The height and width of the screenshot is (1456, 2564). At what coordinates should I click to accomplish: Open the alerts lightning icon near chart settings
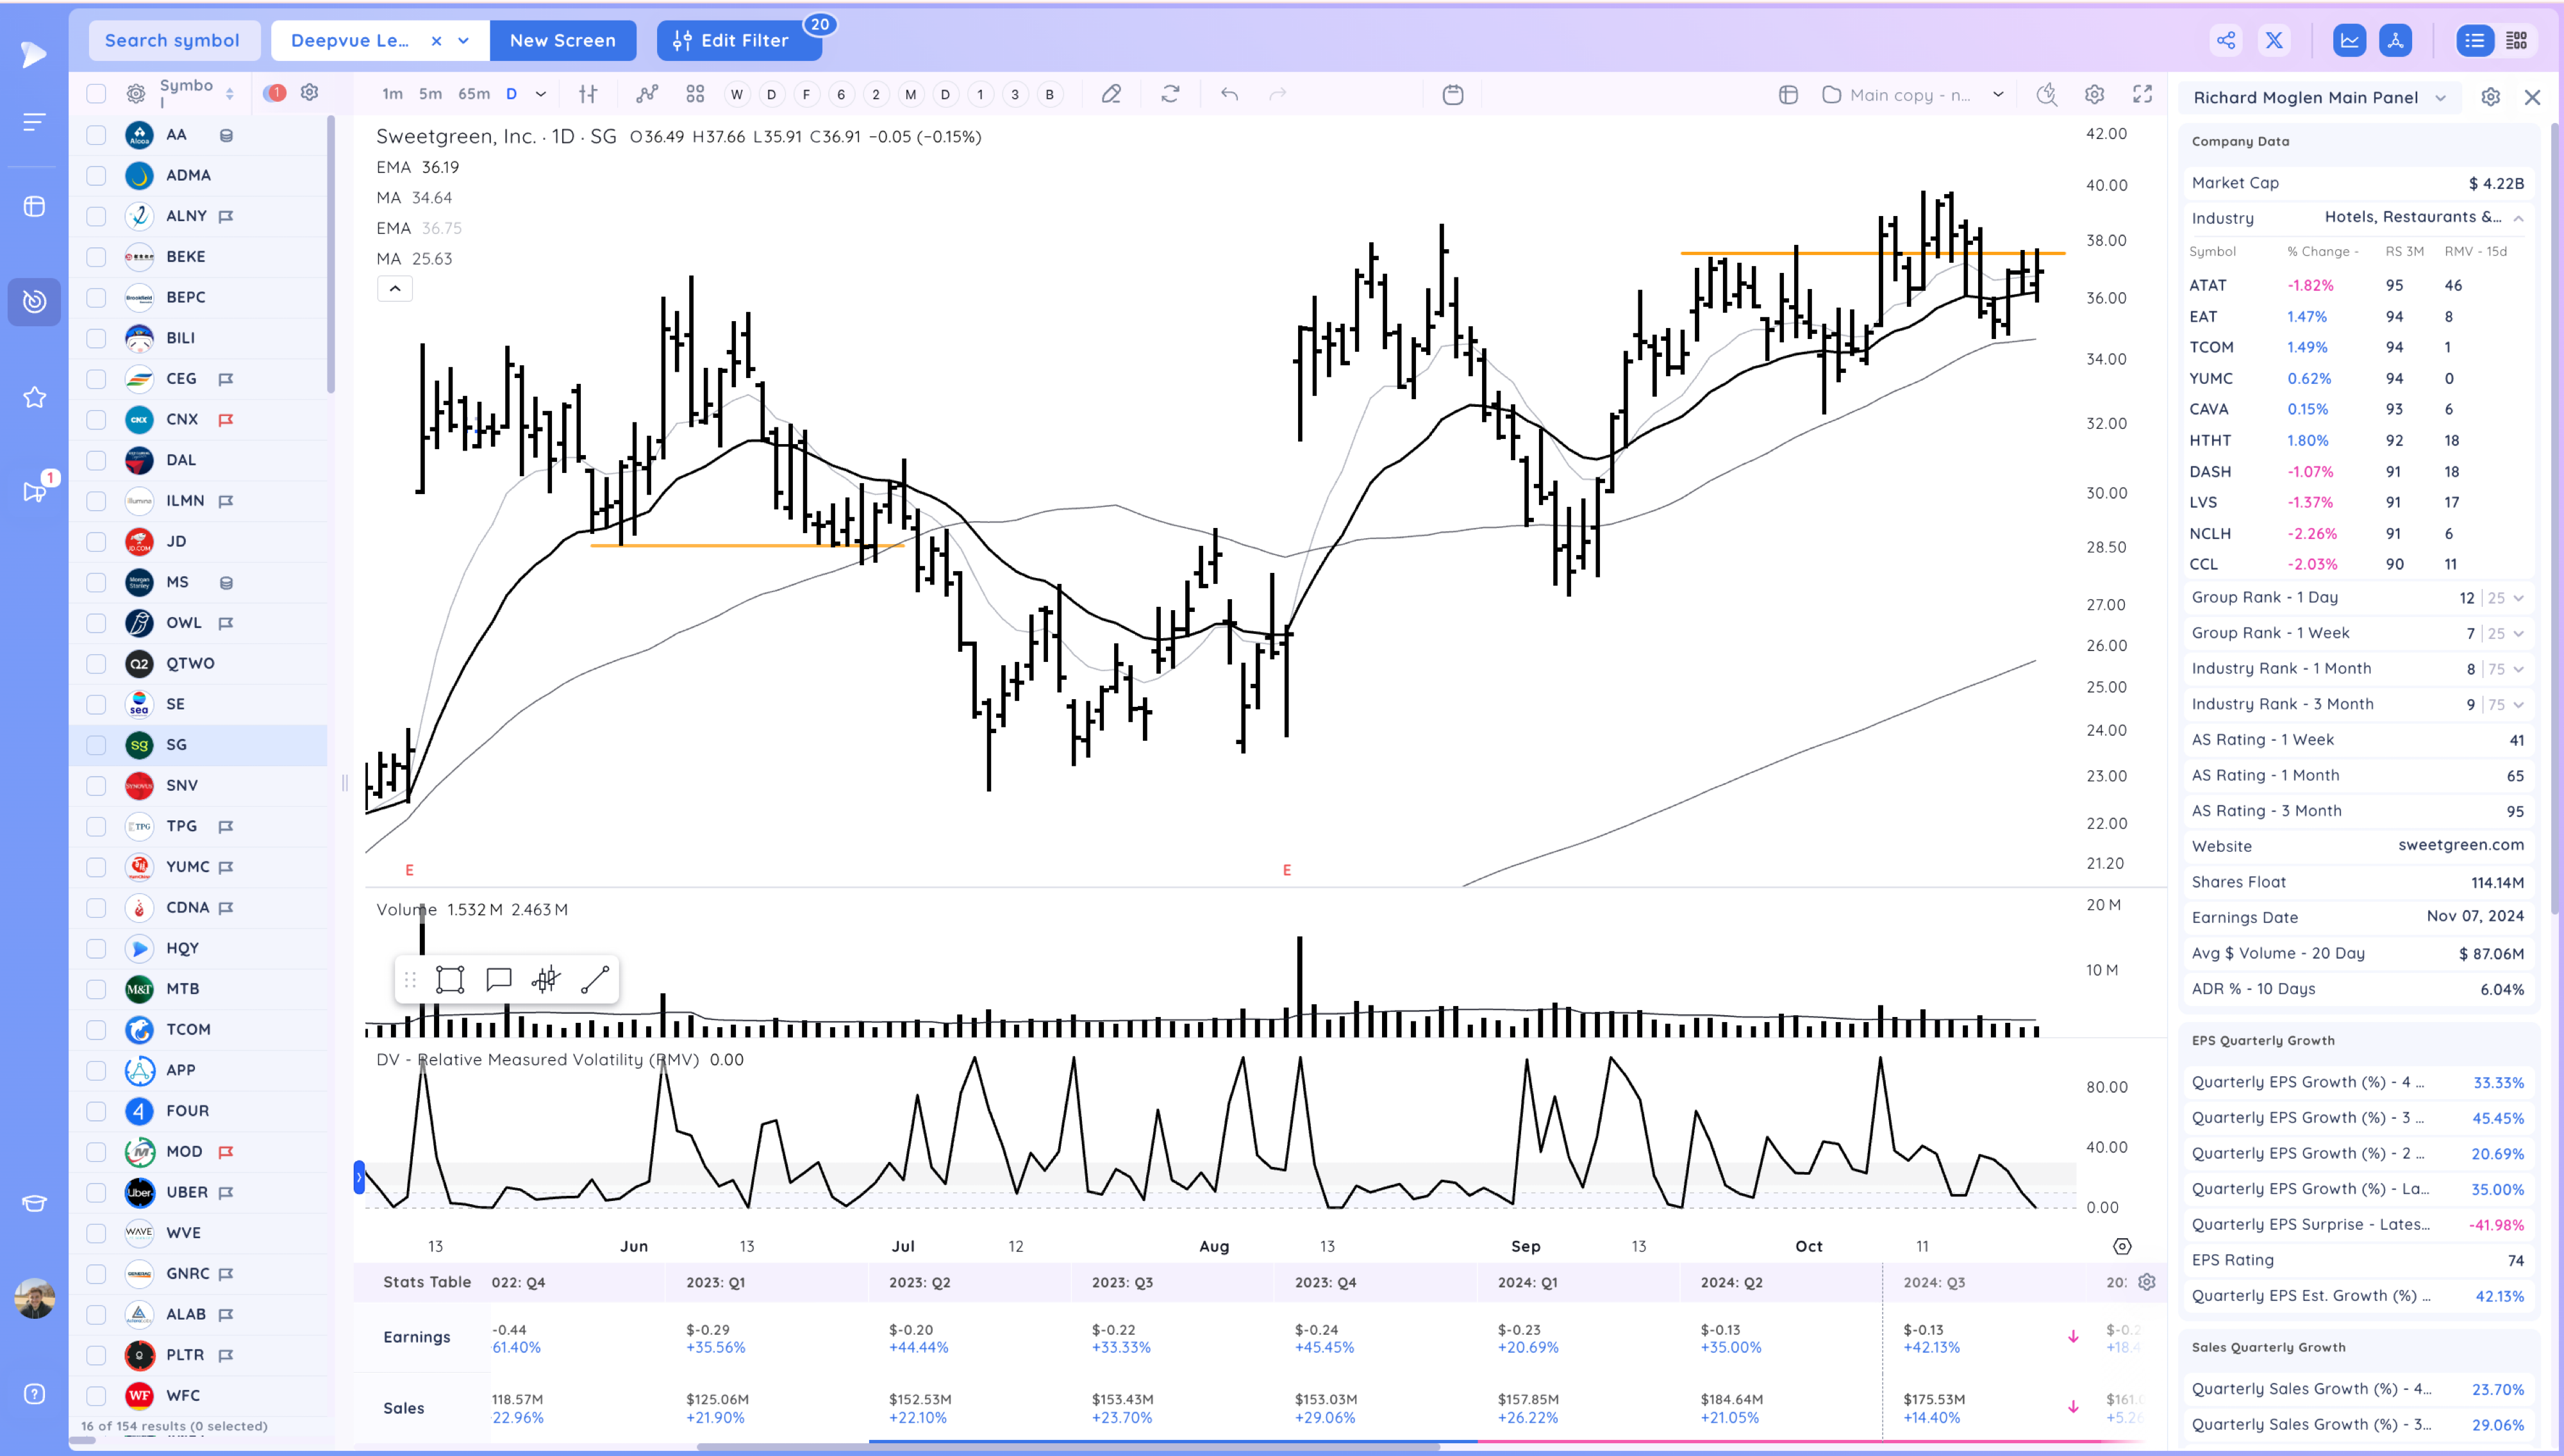(2046, 93)
